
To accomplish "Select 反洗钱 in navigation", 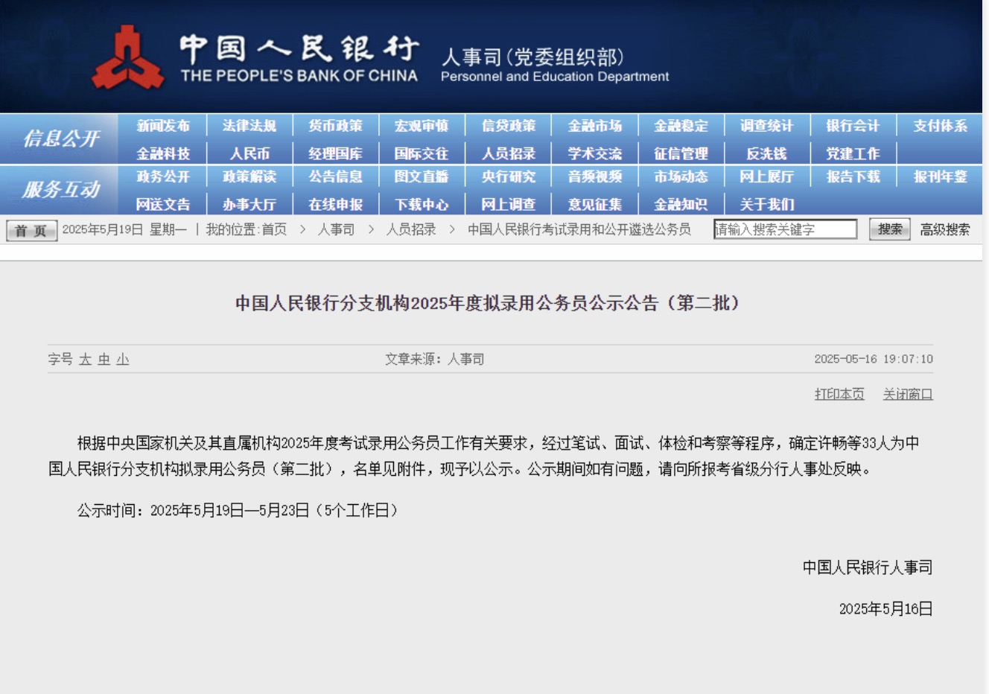I will click(767, 153).
